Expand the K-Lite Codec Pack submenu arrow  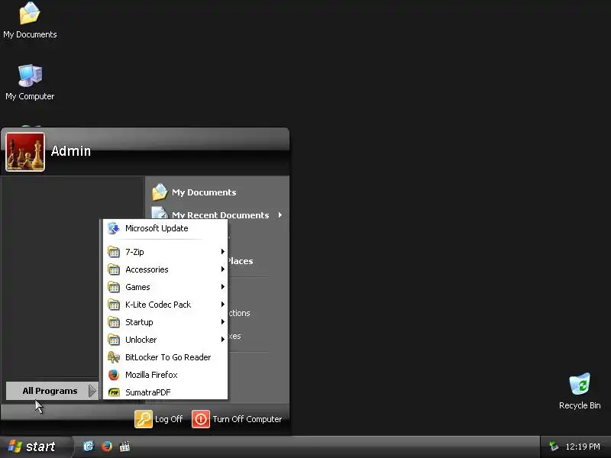pos(222,304)
